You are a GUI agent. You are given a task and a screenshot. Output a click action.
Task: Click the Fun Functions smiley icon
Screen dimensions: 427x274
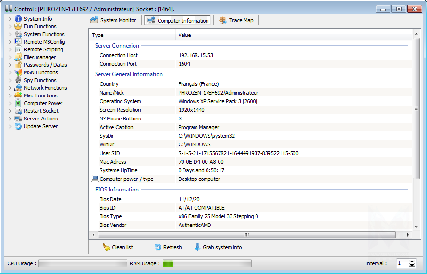click(x=18, y=26)
